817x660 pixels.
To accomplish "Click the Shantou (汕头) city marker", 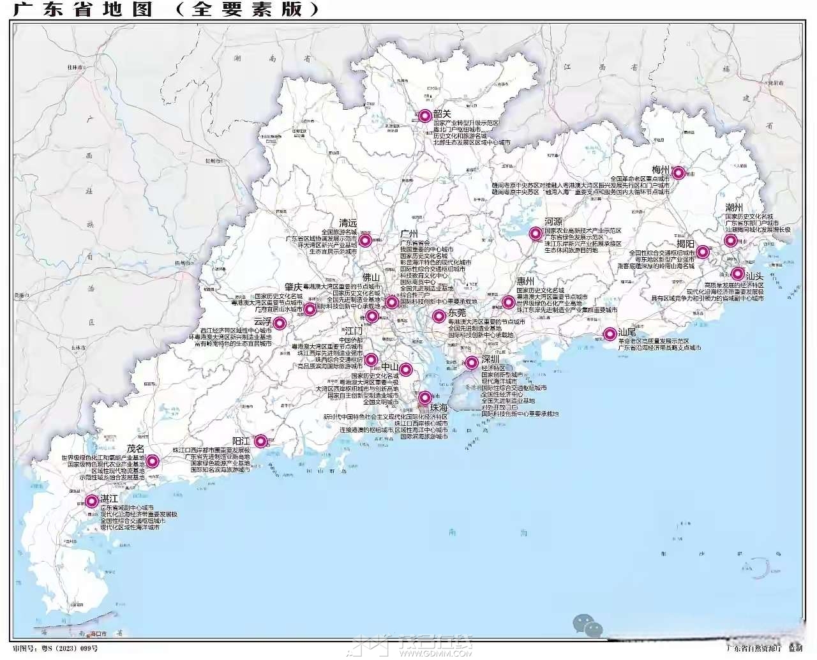I will click(x=737, y=274).
